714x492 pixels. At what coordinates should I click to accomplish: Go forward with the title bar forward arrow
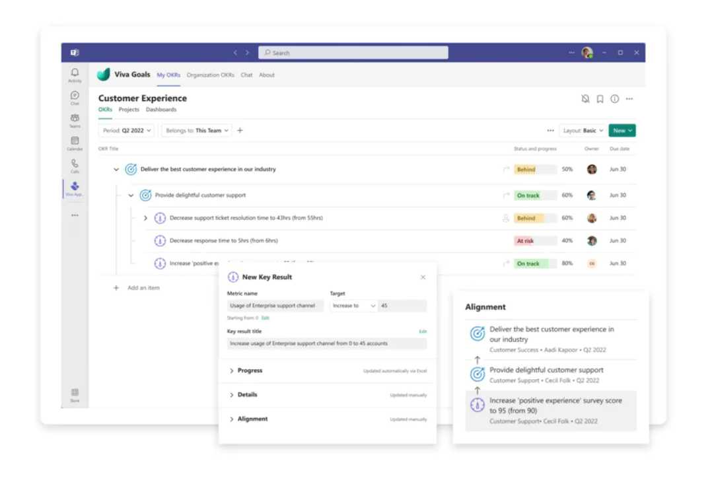tap(247, 53)
